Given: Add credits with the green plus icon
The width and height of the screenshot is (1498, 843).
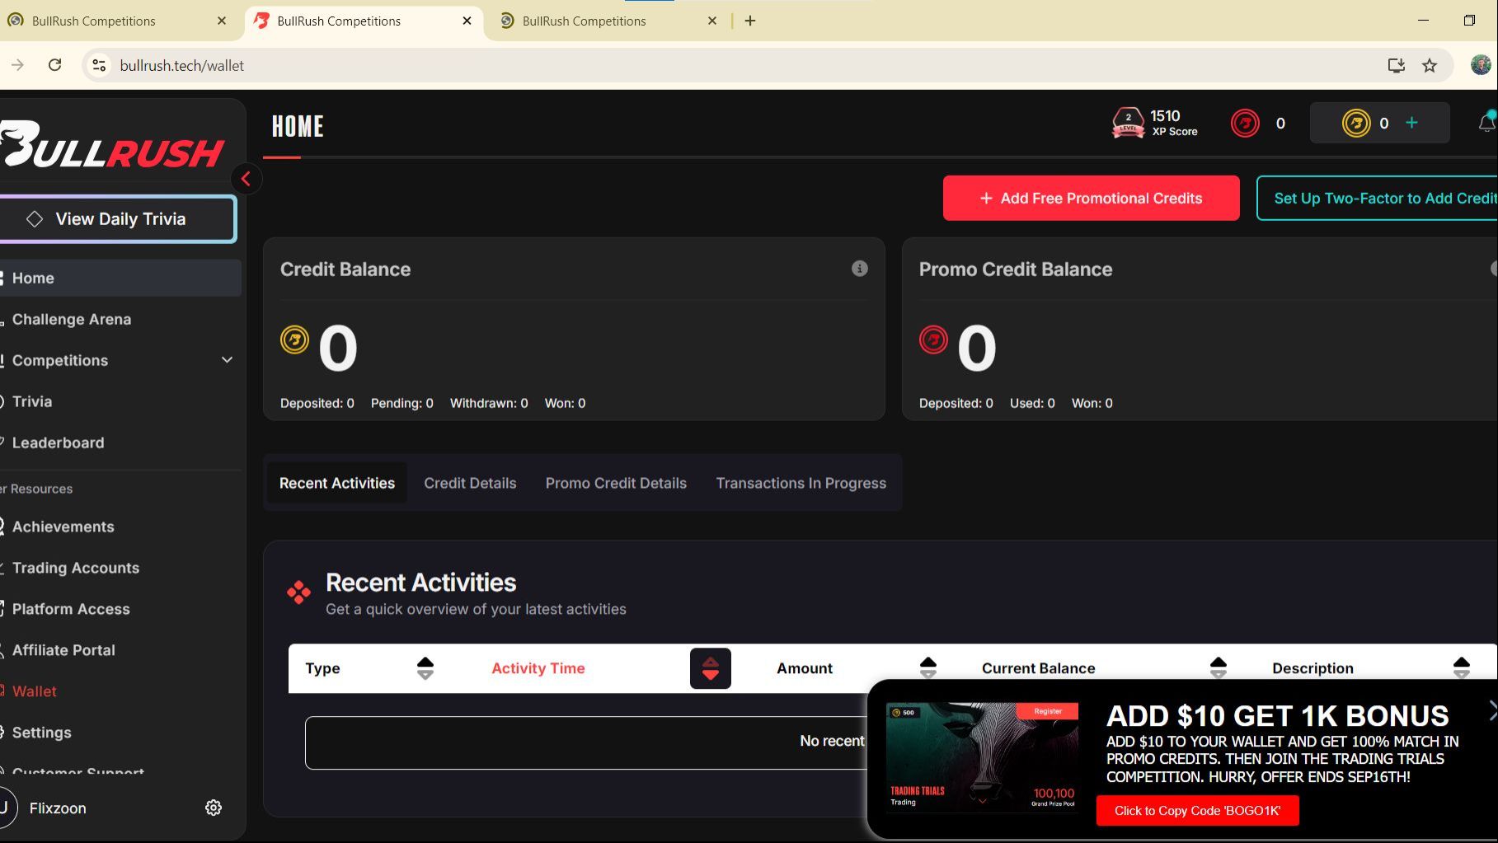Looking at the screenshot, I should click(1411, 123).
